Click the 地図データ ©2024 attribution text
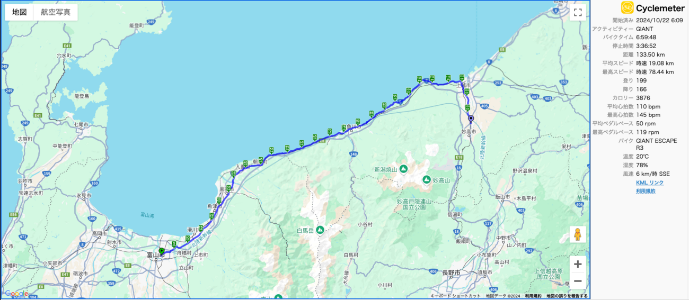 tap(503, 296)
